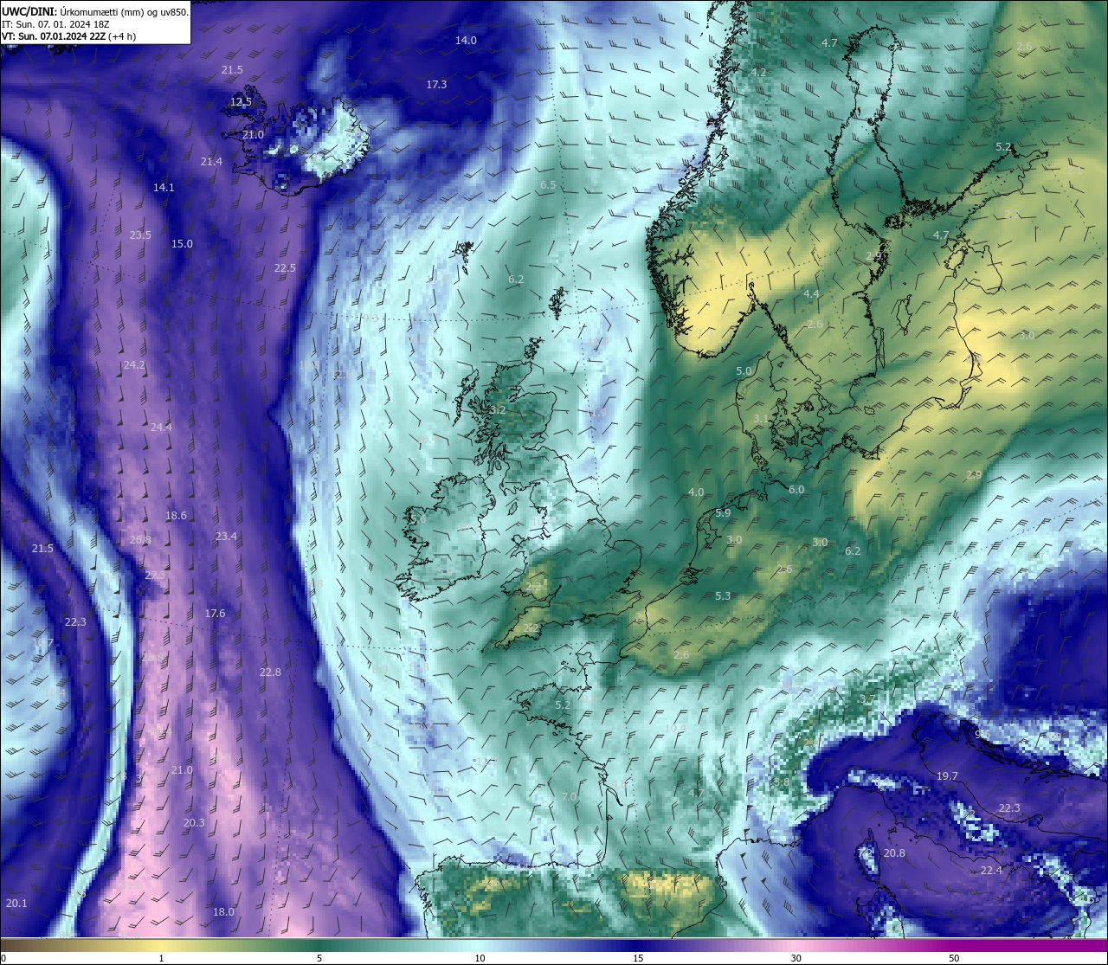Click the 3.1 value over Denmark
Image resolution: width=1108 pixels, height=965 pixels.
(x=761, y=419)
